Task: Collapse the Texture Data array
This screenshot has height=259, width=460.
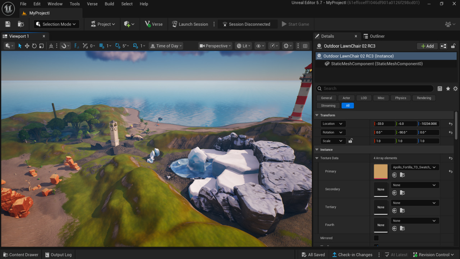Action: coord(317,158)
